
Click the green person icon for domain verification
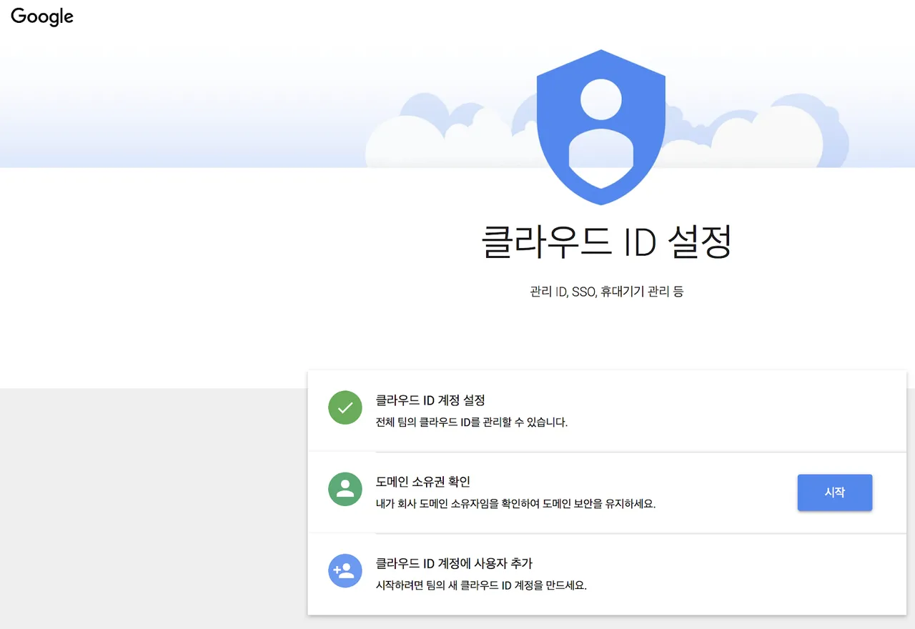pyautogui.click(x=345, y=489)
